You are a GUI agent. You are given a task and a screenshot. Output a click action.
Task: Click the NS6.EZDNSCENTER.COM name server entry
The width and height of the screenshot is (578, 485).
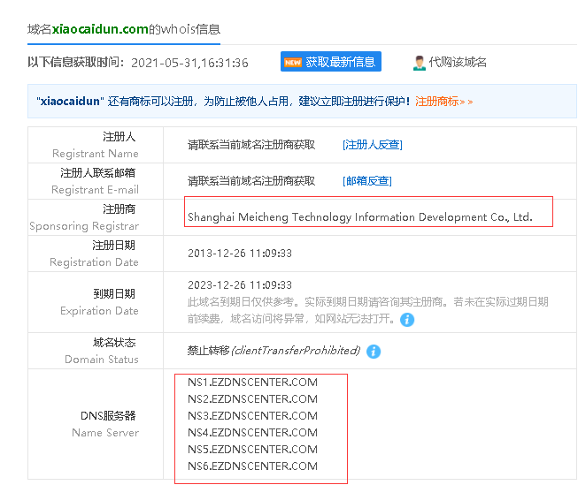[252, 466]
